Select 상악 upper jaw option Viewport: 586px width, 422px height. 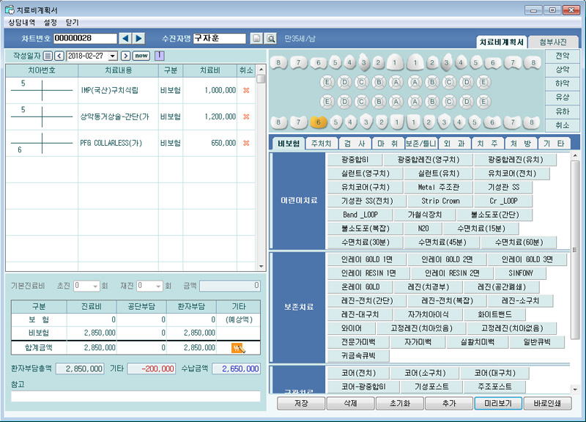tap(563, 69)
